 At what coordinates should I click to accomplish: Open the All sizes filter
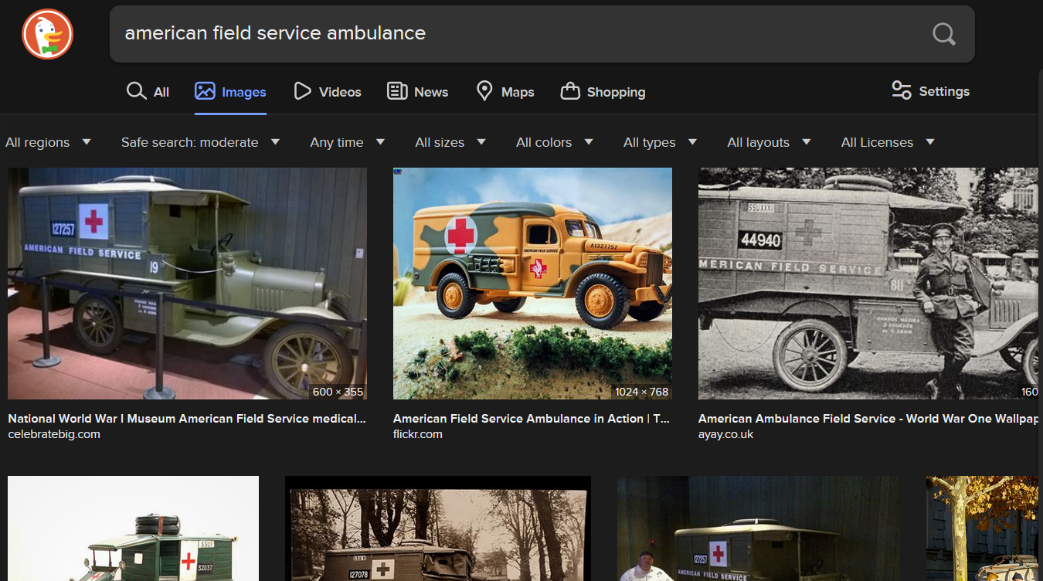450,142
